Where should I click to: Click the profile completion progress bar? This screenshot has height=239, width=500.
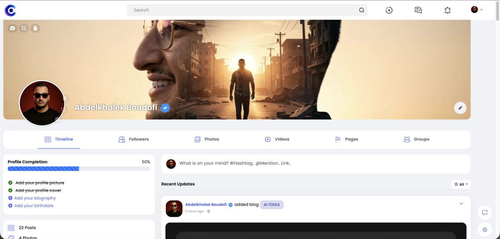point(79,169)
